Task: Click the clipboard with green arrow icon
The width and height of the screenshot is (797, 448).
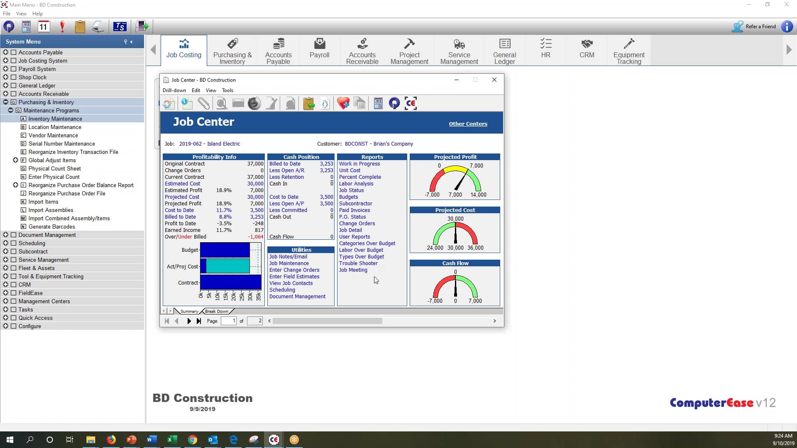Action: [x=309, y=103]
